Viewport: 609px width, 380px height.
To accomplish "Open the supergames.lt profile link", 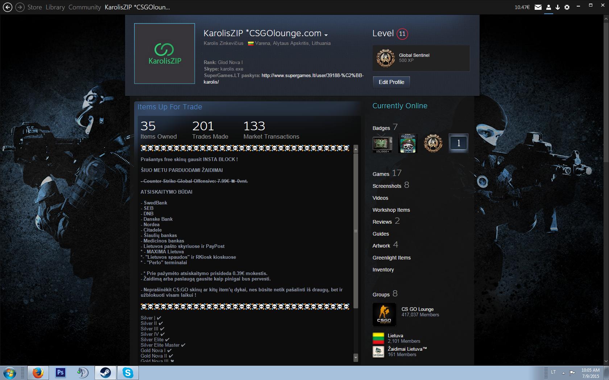I will 283,79.
